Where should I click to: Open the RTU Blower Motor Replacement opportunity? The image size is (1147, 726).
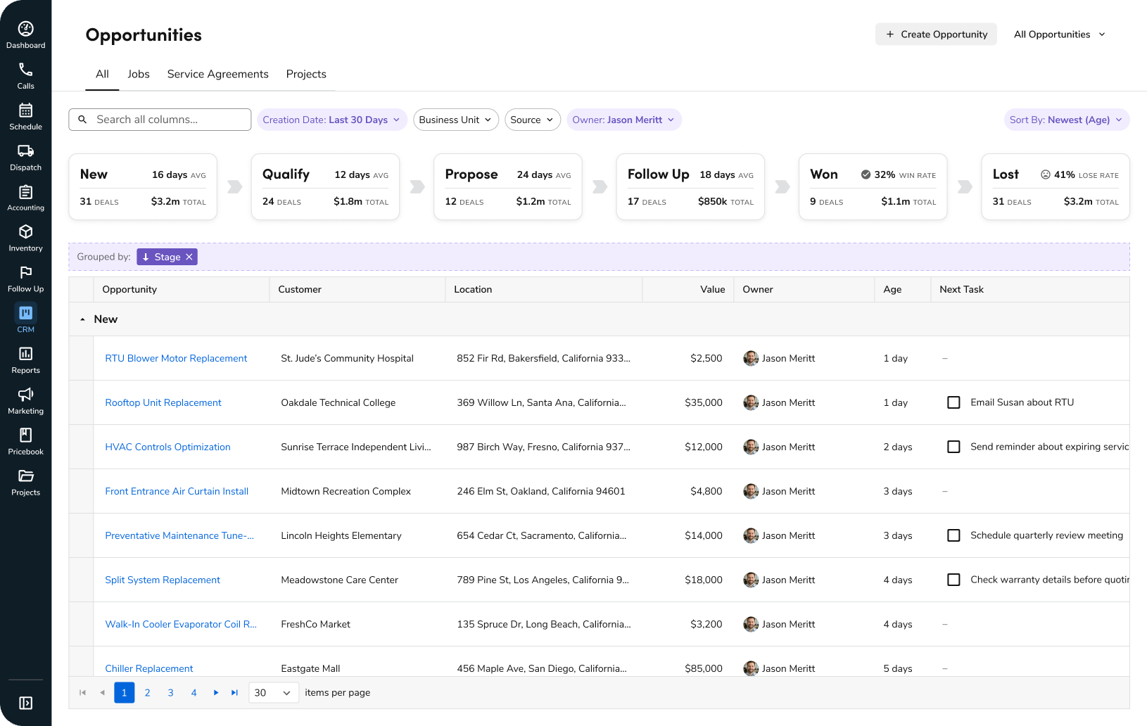tap(176, 358)
